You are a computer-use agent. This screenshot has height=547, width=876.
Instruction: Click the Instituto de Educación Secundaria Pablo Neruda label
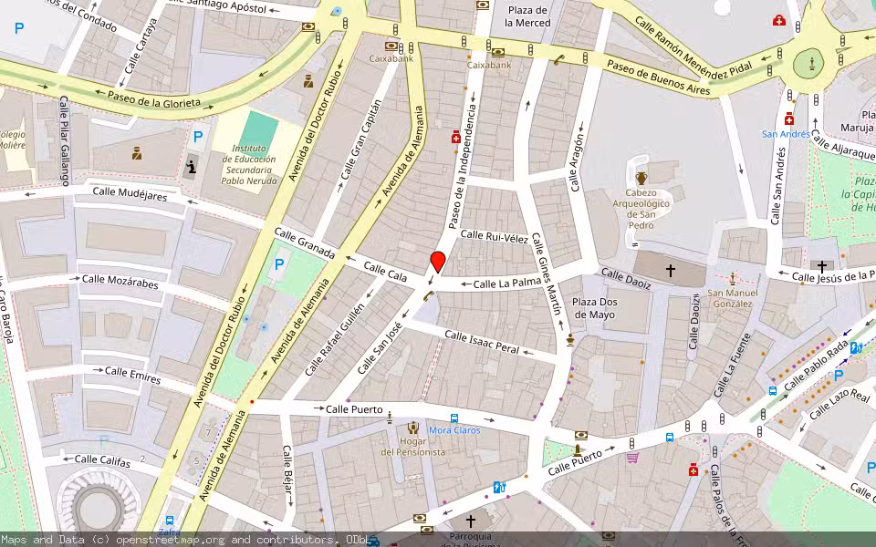point(248,165)
